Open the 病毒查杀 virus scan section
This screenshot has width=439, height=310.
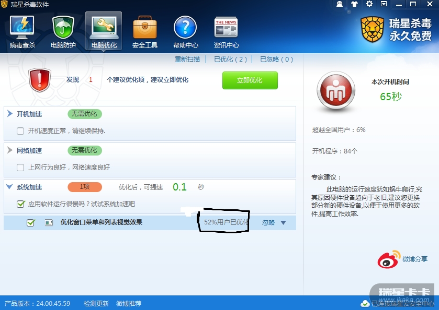(x=22, y=32)
